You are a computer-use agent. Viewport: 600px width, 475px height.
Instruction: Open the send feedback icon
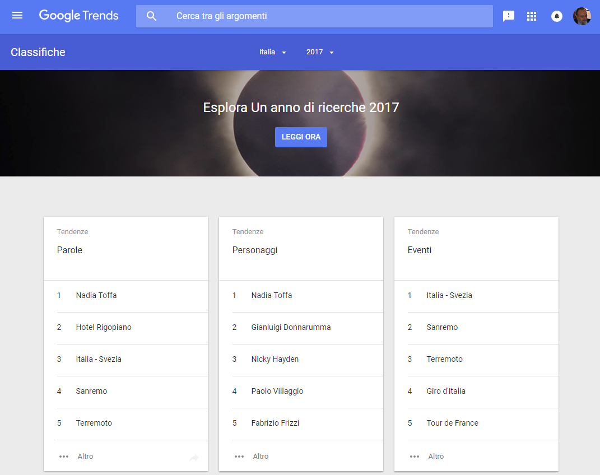point(509,16)
